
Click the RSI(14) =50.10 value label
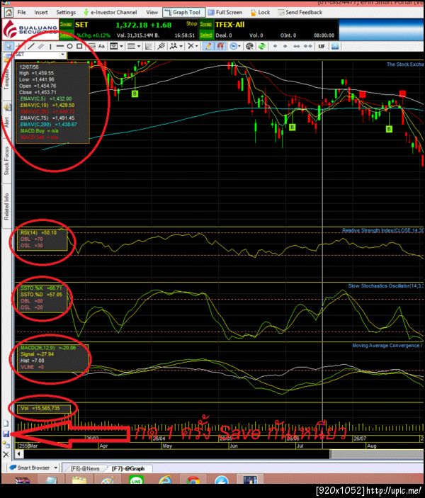tap(38, 233)
